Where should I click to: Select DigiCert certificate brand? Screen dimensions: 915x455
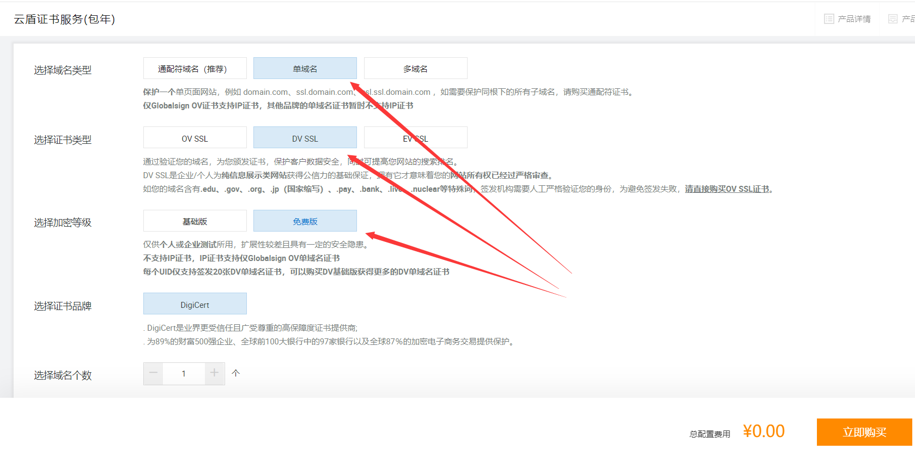tap(195, 305)
